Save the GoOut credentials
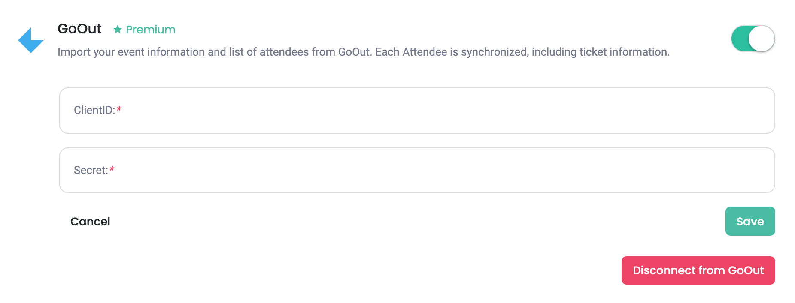Image resolution: width=795 pixels, height=303 pixels. pyautogui.click(x=750, y=221)
